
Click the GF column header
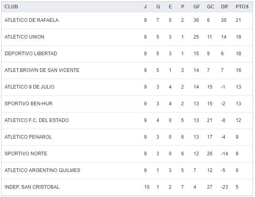pyautogui.click(x=196, y=7)
